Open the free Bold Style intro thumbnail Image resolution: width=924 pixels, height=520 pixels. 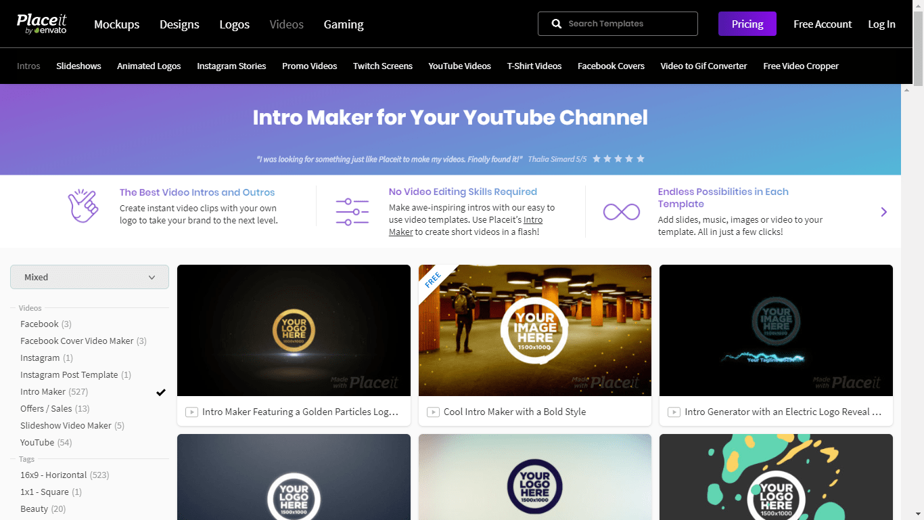pos(535,330)
